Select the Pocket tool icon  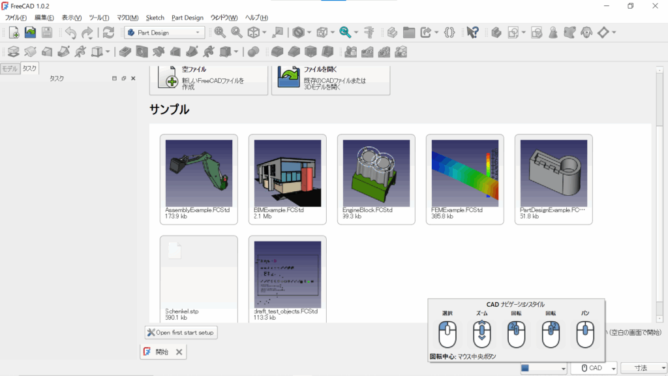click(x=124, y=51)
